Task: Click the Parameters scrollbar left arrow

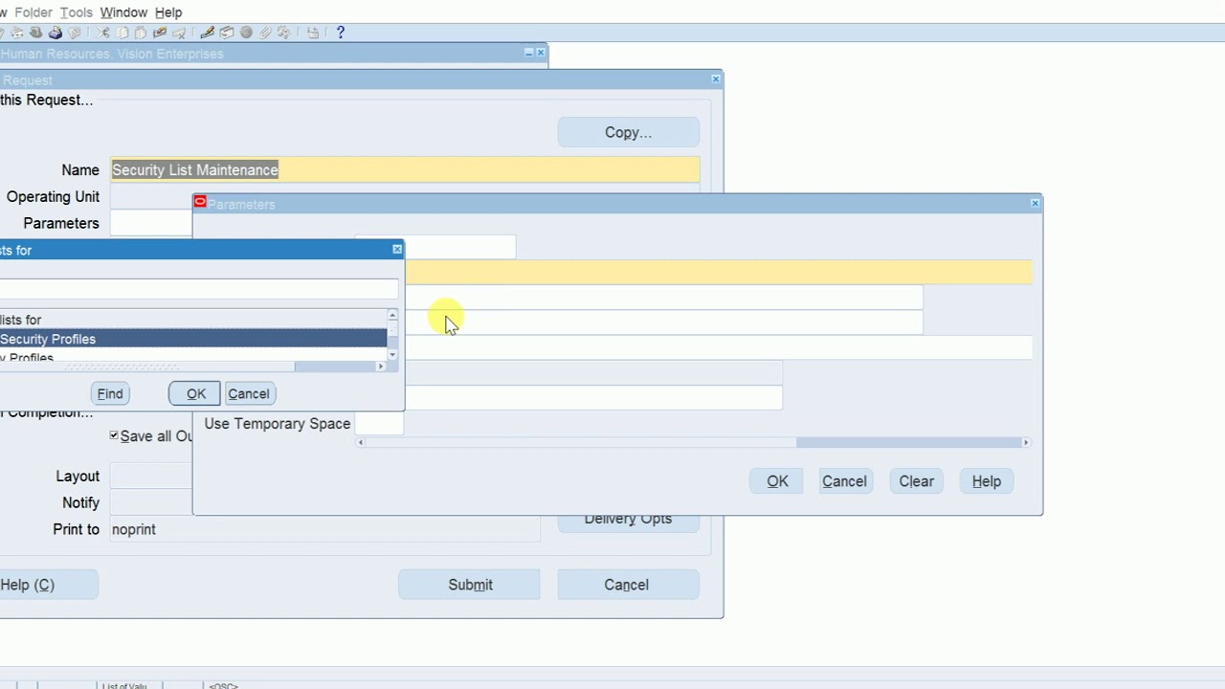Action: click(361, 442)
